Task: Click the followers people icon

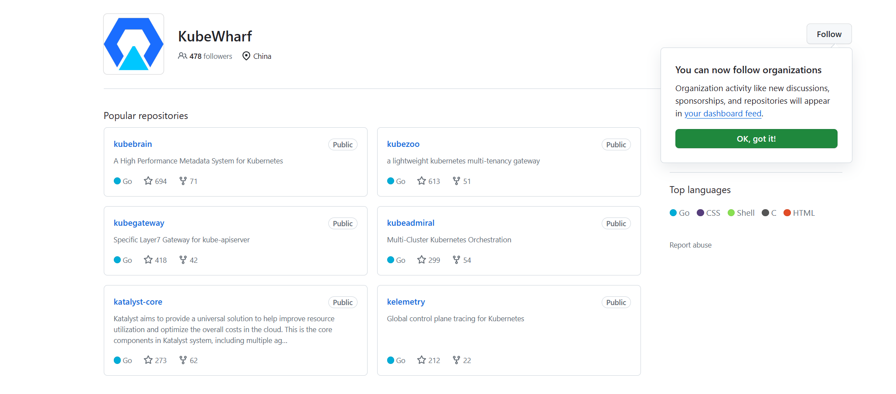Action: [x=182, y=56]
